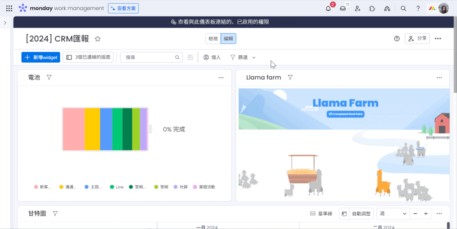Open the 電池 widget three-dot menu
The height and width of the screenshot is (229, 457).
point(221,77)
